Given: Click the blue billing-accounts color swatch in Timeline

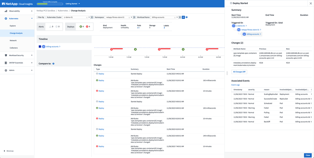Looking at the screenshot, I should tap(40, 47).
